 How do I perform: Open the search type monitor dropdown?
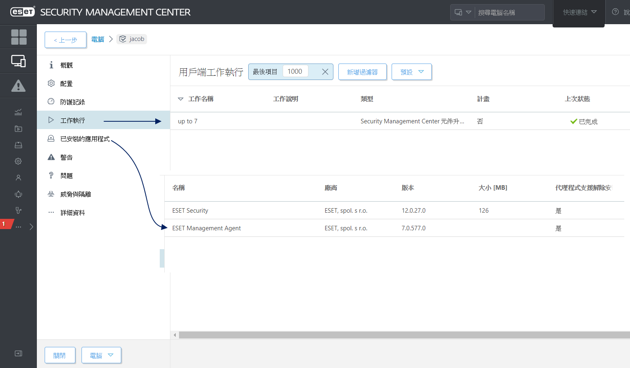[463, 12]
